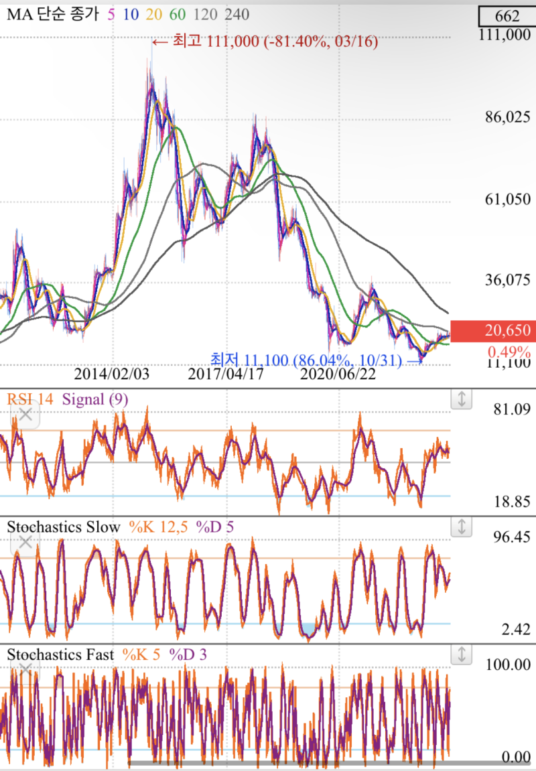536x771 pixels.
Task: Click the 2020/06/22 date label
Action: pyautogui.click(x=338, y=374)
